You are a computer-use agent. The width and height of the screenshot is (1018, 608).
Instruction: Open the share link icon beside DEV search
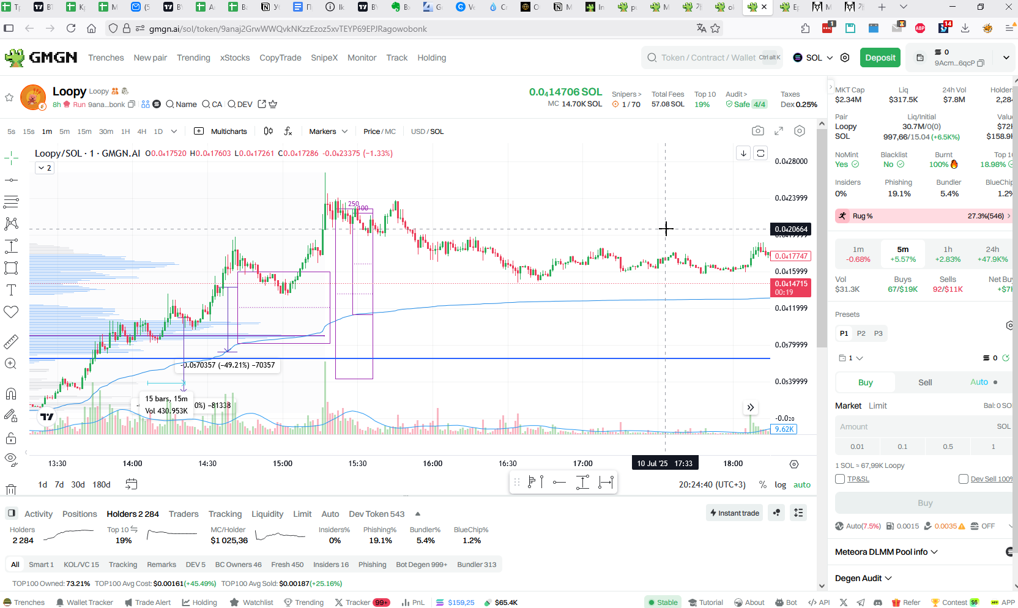click(262, 104)
